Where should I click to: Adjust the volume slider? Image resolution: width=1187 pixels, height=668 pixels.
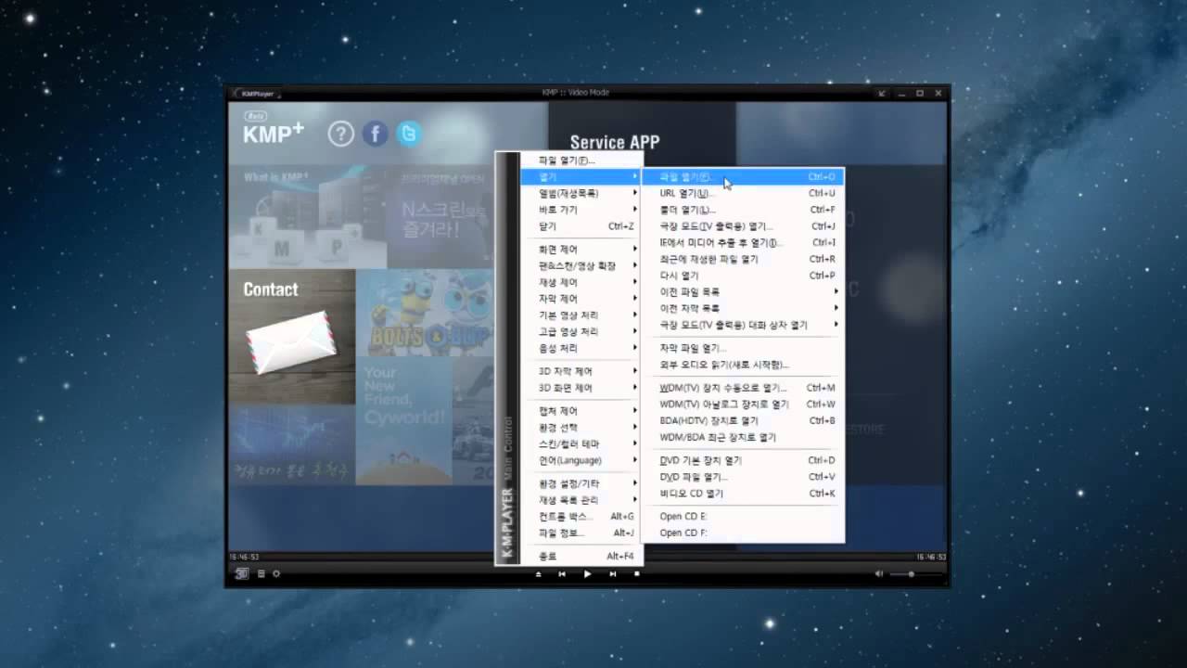(915, 574)
